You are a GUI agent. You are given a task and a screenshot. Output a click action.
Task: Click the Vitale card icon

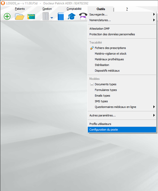tap(31, 17)
